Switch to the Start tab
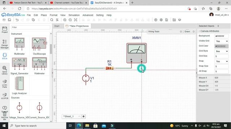This screenshot has height=129, width=231. (57, 26)
